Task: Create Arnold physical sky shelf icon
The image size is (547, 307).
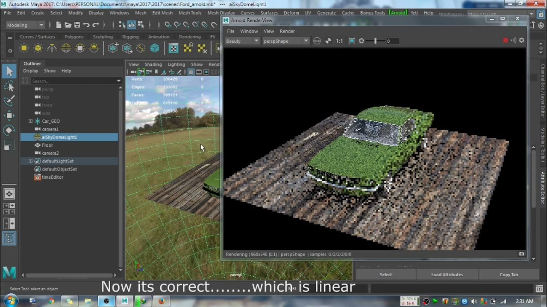Action: [94, 48]
